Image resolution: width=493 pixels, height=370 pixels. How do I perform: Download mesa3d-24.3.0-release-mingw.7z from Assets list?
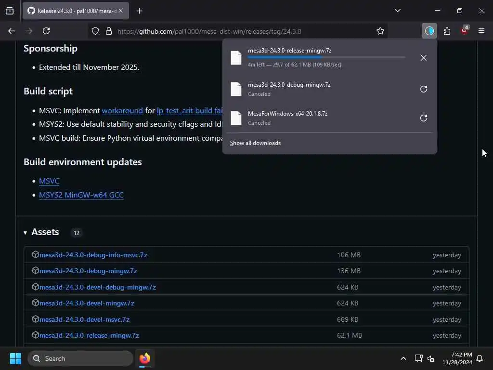89,336
